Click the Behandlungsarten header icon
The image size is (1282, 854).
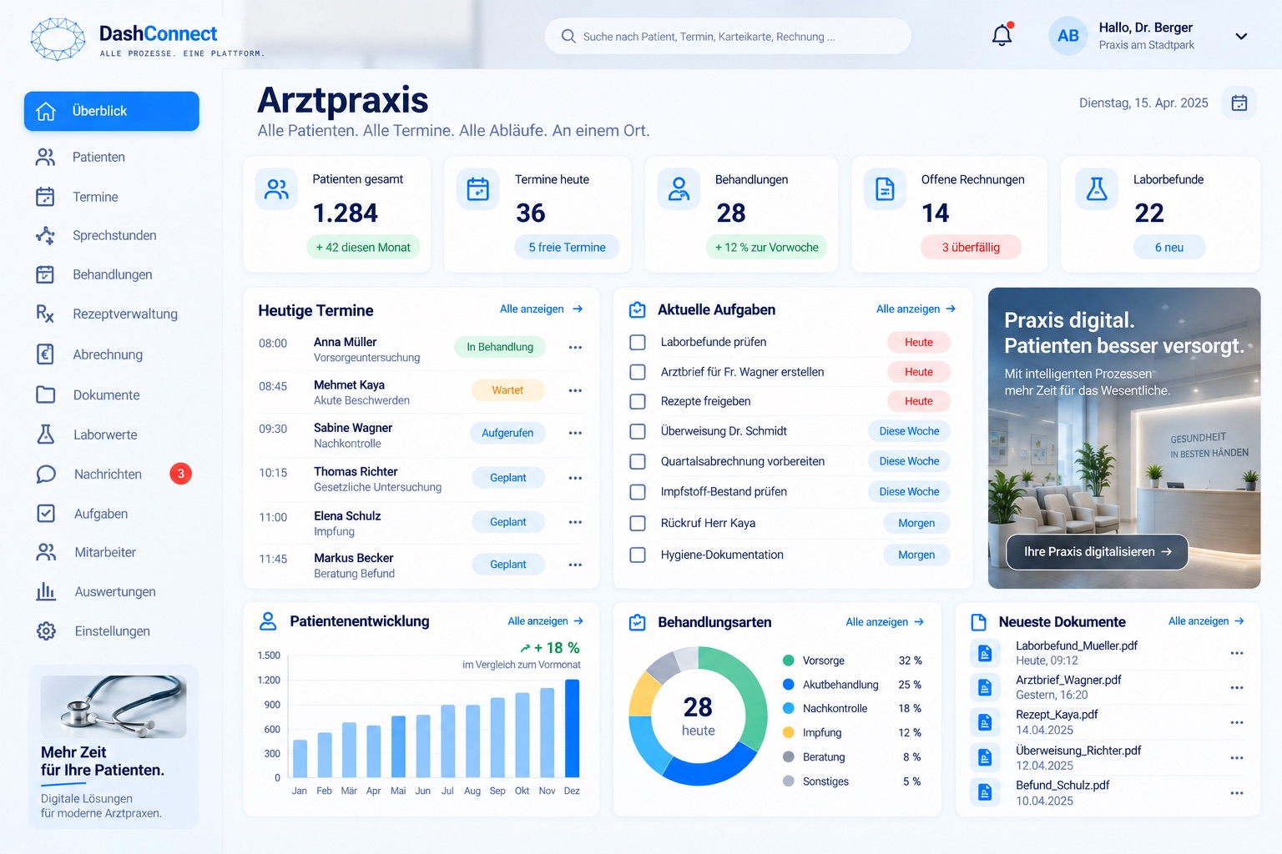coord(638,622)
